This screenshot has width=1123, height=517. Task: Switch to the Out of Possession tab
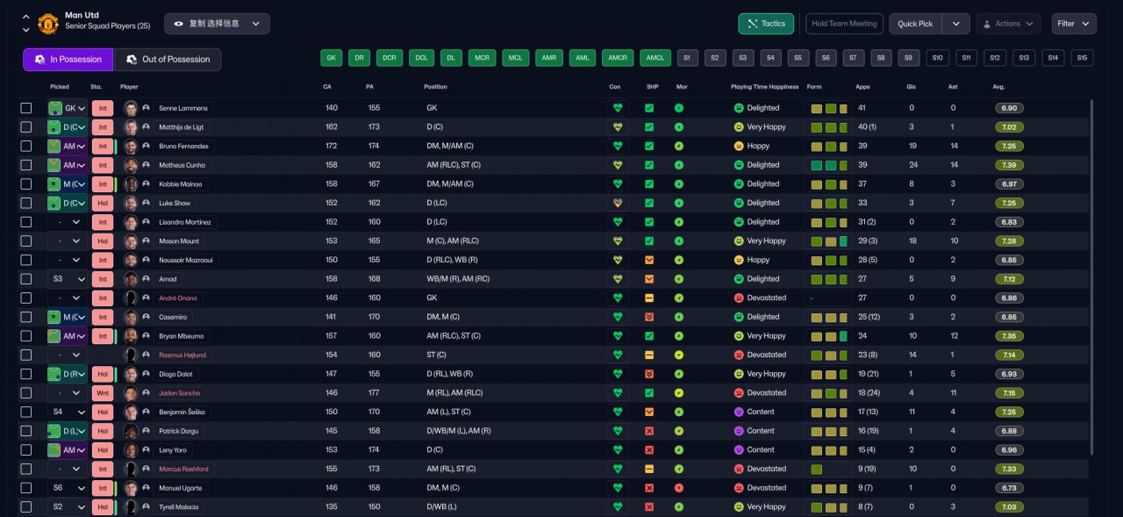click(x=167, y=60)
